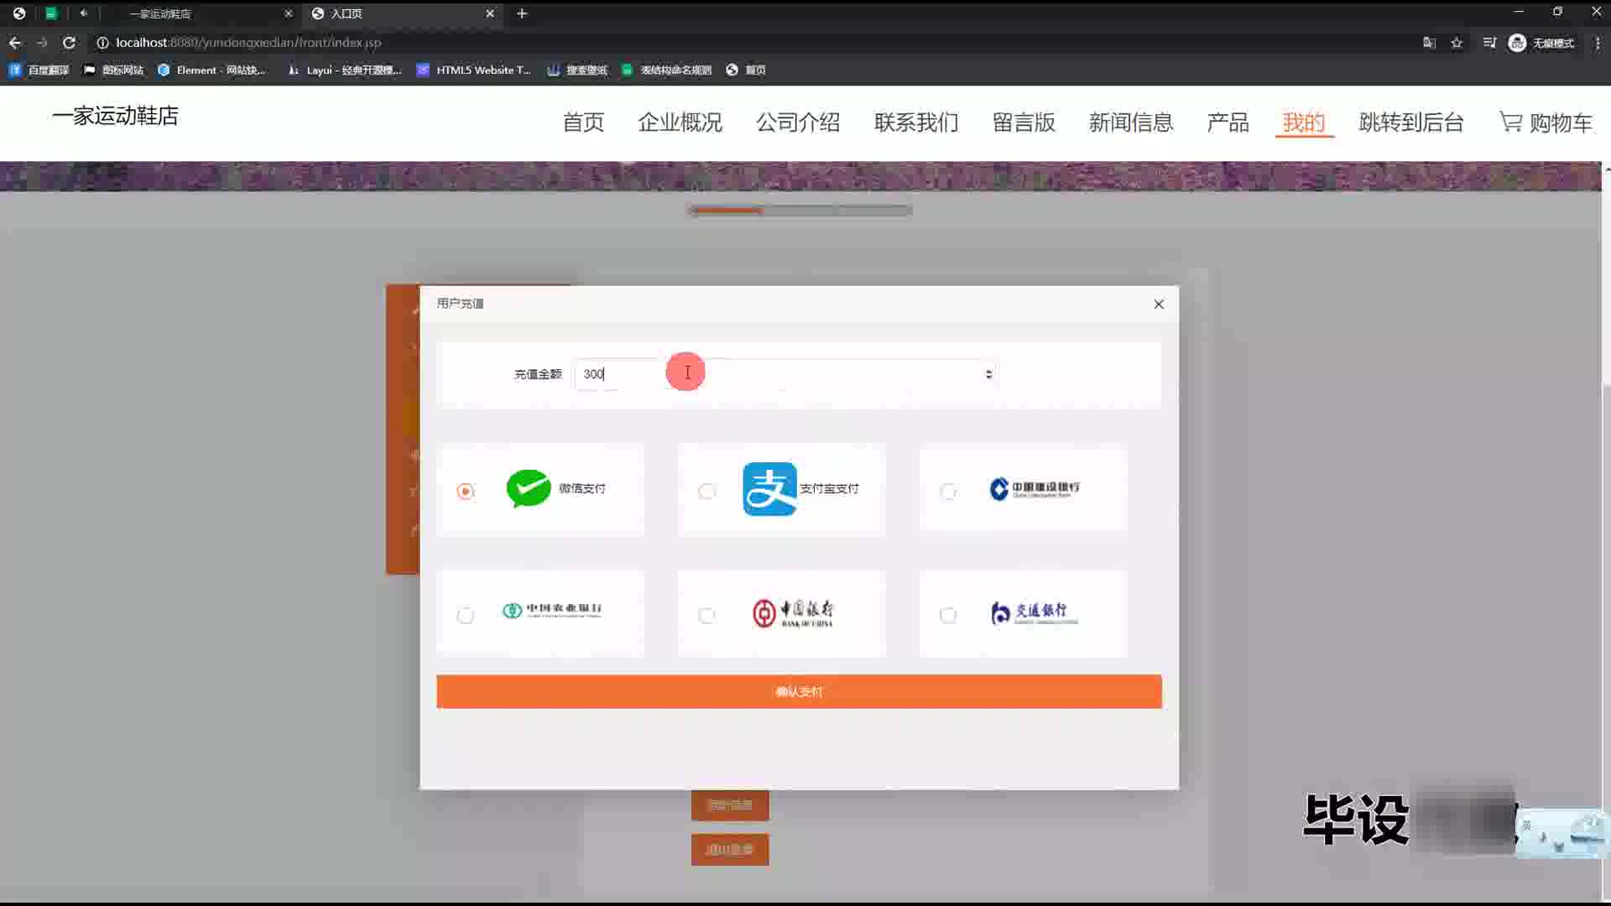Open the 企业概况 navigation item

(680, 122)
